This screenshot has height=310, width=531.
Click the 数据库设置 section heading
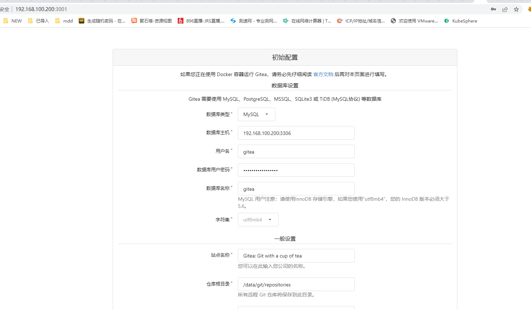(x=285, y=86)
